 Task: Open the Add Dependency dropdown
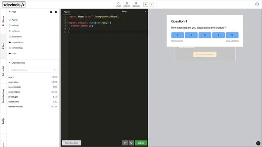(x=33, y=70)
